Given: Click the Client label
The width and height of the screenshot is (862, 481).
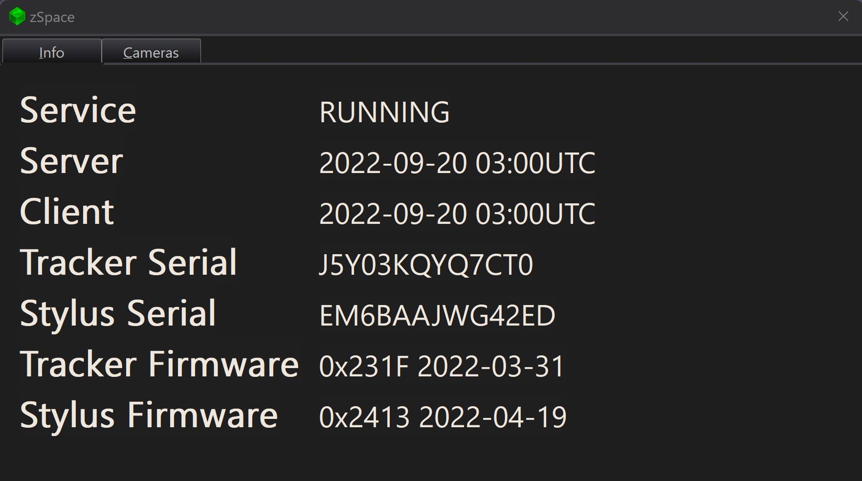Looking at the screenshot, I should pyautogui.click(x=67, y=212).
